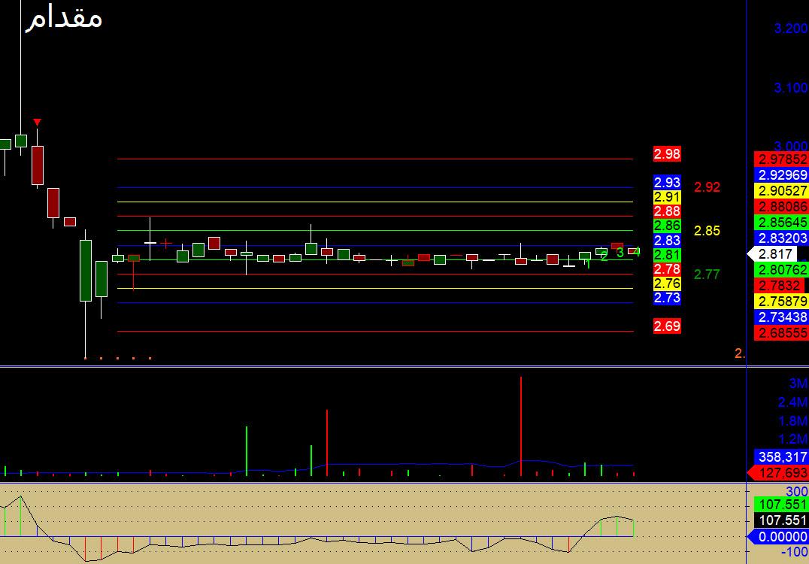Click the 2.90527 axis price label
809x564 pixels.
(782, 191)
